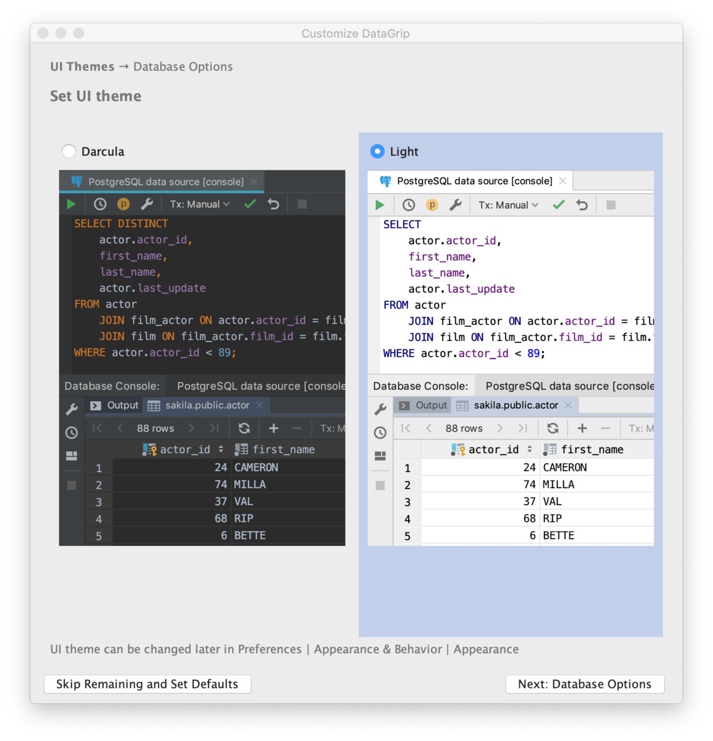
Task: Click green Run icon in Darcula preview
Action: (71, 204)
